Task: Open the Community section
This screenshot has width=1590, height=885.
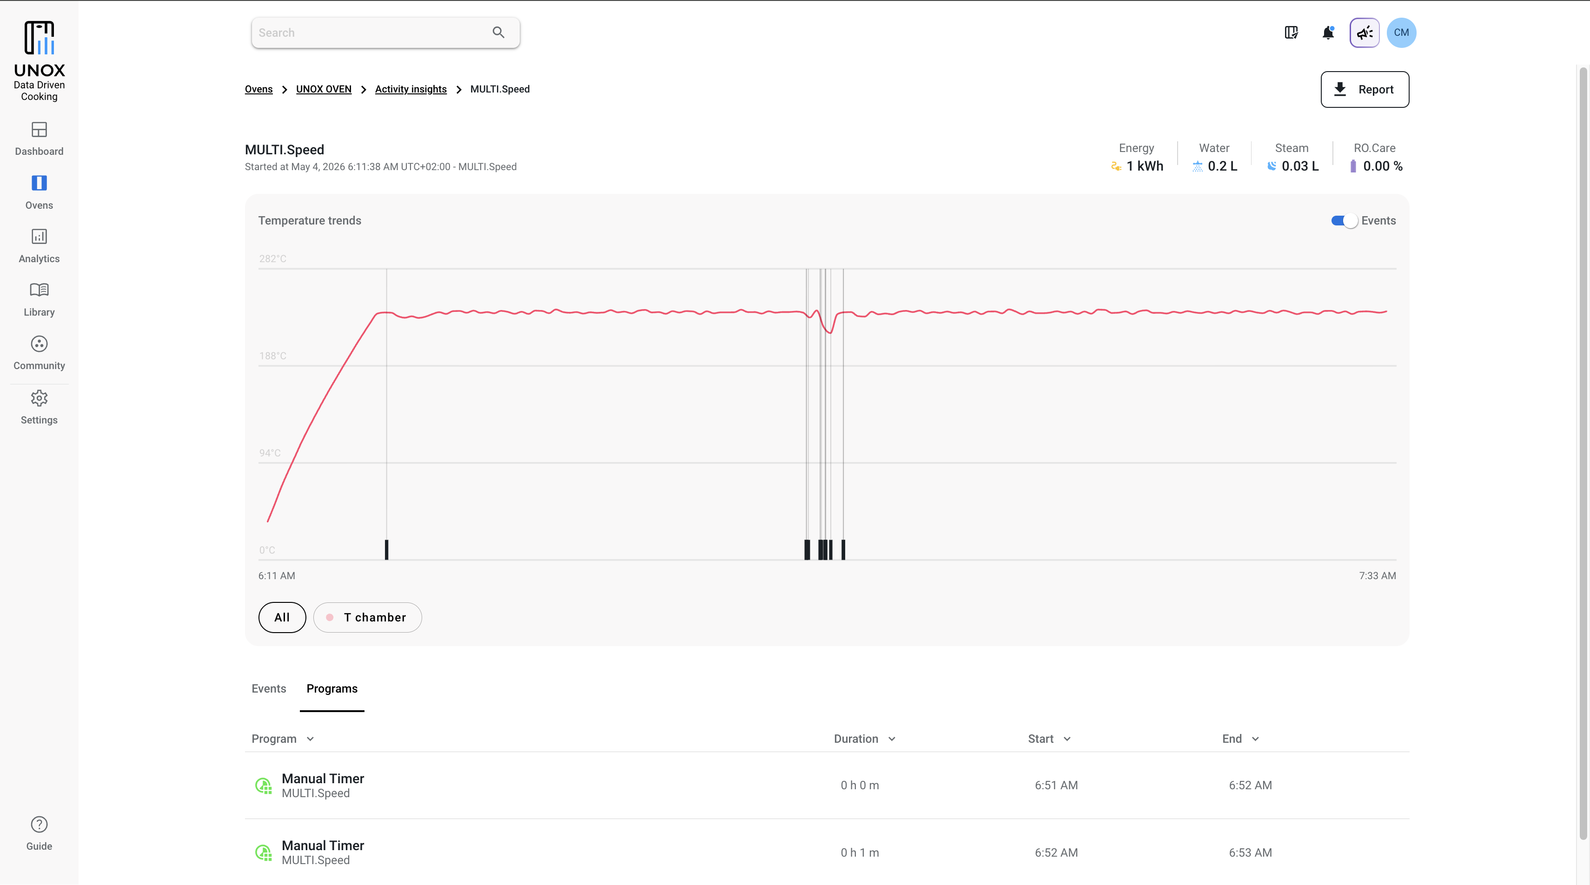Action: point(39,354)
